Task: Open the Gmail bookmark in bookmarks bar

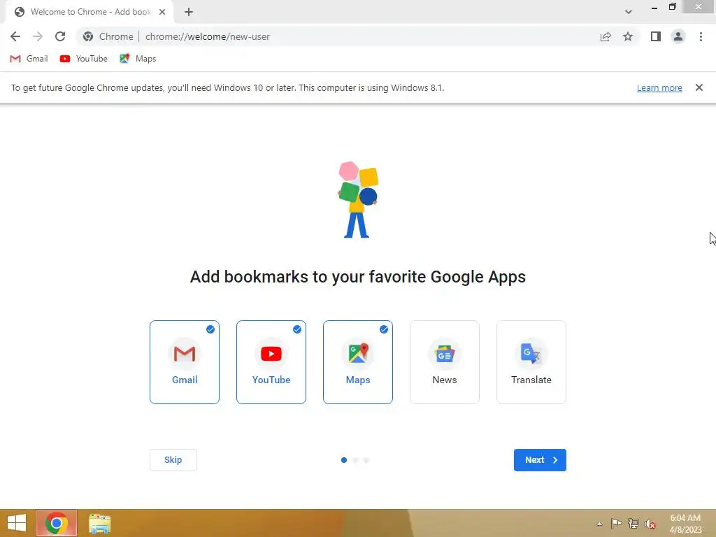Action: pyautogui.click(x=29, y=59)
